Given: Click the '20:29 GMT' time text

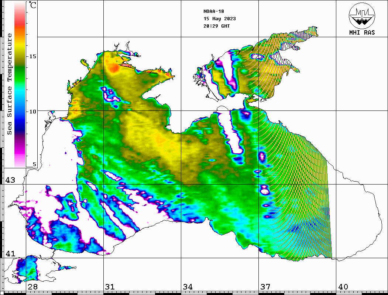Looking at the screenshot, I should click(x=216, y=26).
